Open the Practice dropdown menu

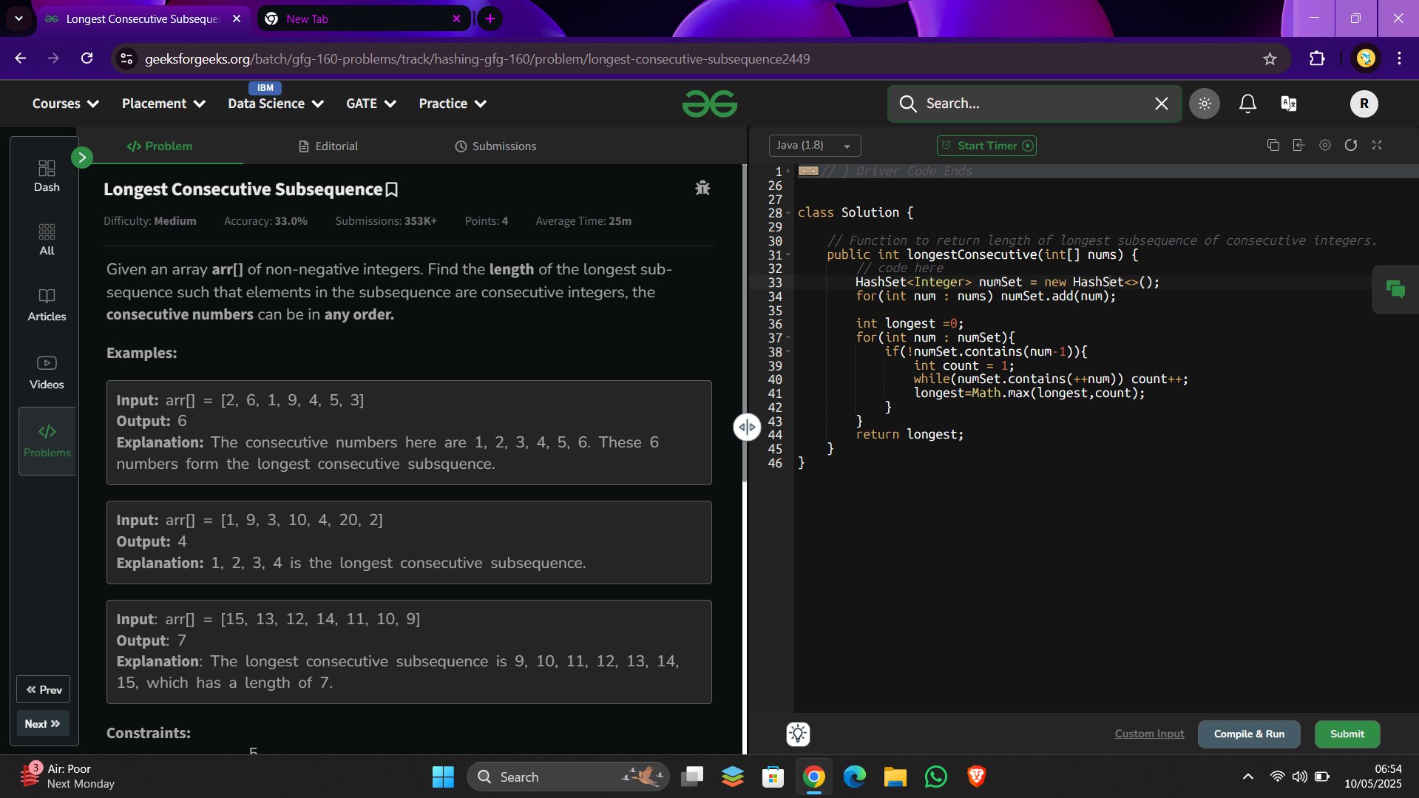coord(453,104)
